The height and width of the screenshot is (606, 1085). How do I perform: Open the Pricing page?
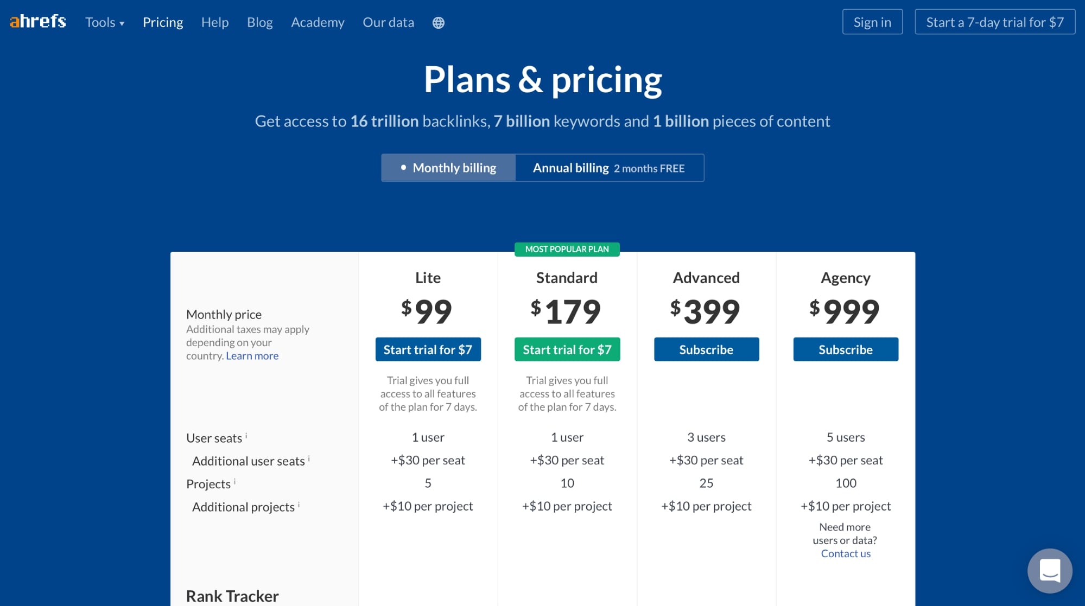(x=163, y=22)
